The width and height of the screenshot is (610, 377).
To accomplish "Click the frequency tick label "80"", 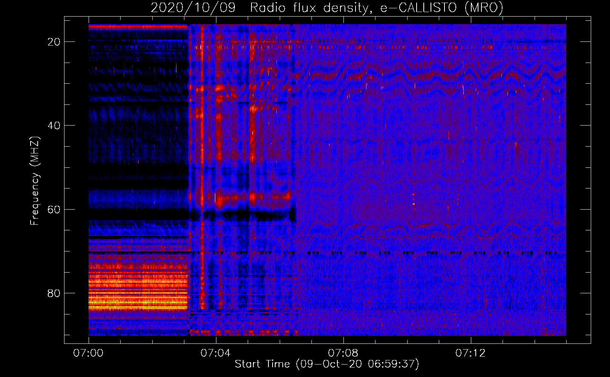I will (54, 293).
